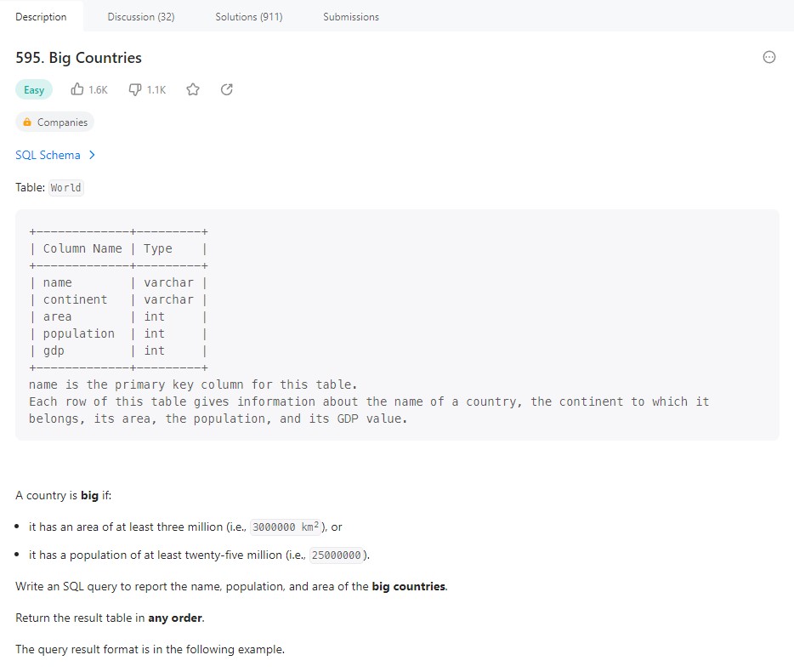Click the 1.6K like count
This screenshot has width=794, height=672.
(98, 90)
